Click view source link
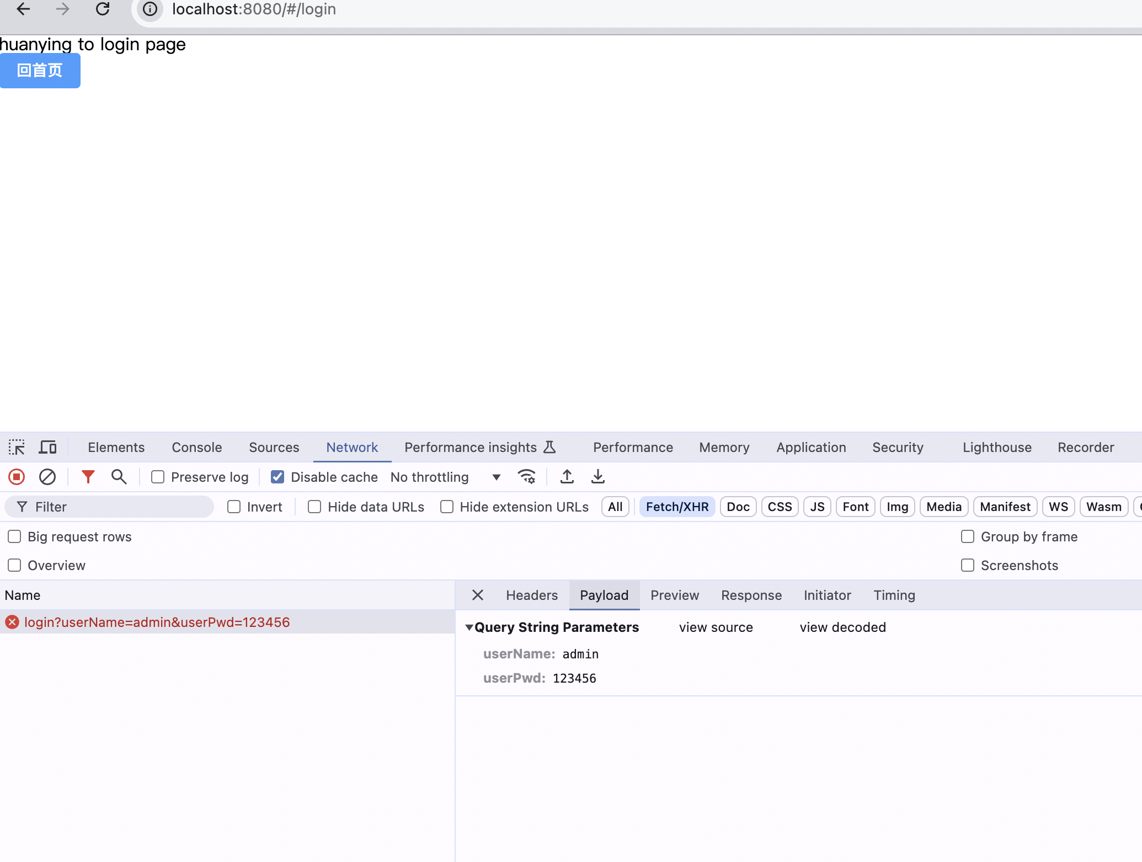1142x862 pixels. pos(716,627)
